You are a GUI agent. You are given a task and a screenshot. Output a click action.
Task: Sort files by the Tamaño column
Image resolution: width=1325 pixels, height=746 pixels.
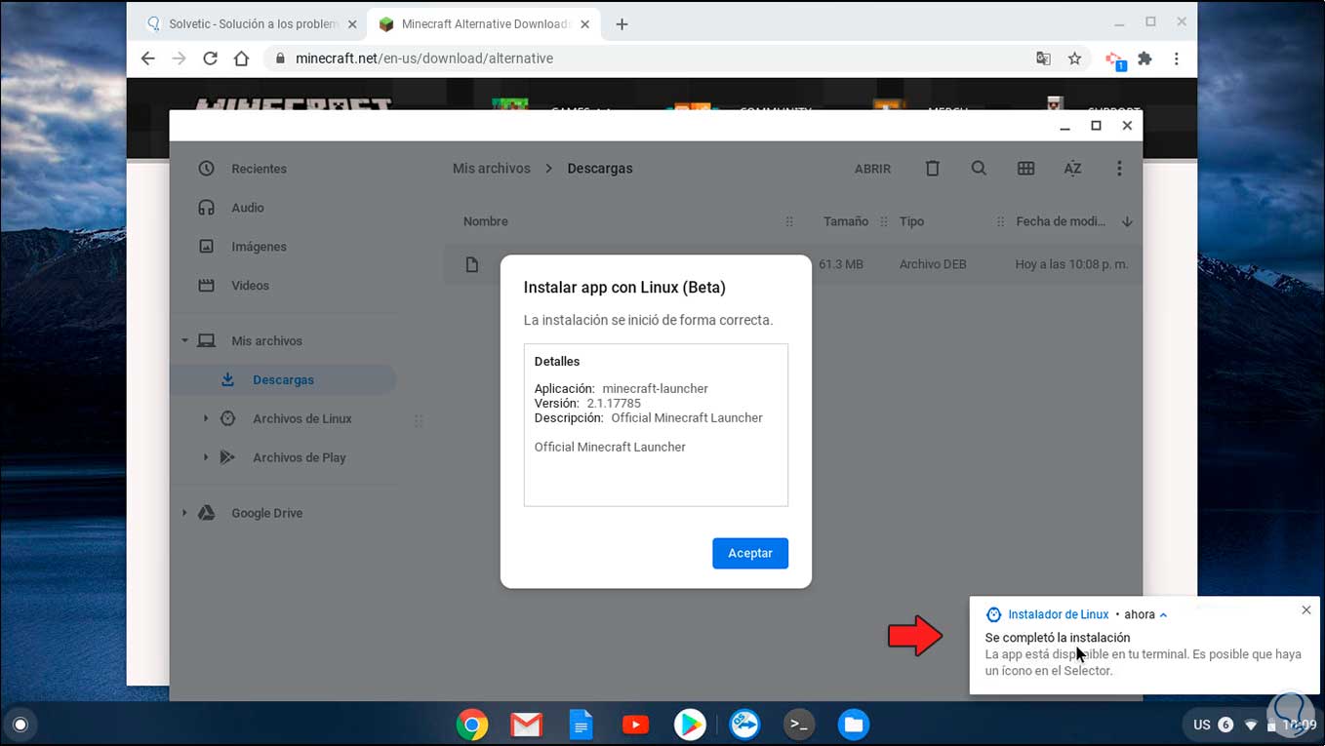point(845,221)
